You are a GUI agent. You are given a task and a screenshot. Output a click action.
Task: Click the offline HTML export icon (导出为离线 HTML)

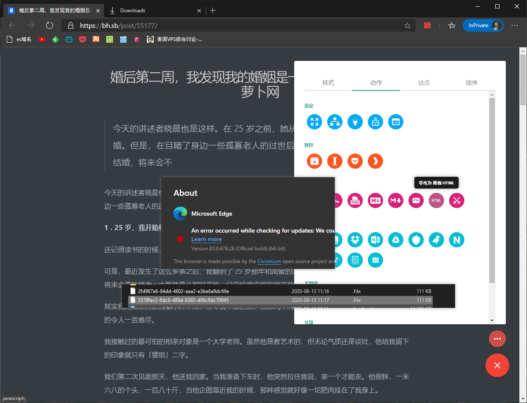[436, 200]
